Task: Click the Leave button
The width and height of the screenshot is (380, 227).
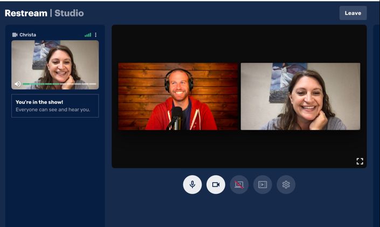Action: [353, 13]
